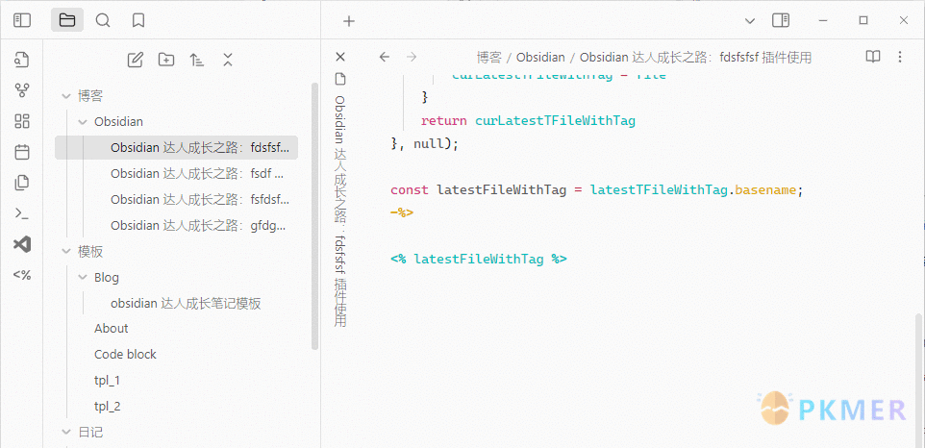Create a new folder
The height and width of the screenshot is (448, 925).
coord(166,60)
